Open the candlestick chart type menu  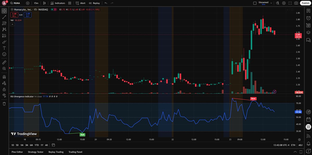coord(44,3)
